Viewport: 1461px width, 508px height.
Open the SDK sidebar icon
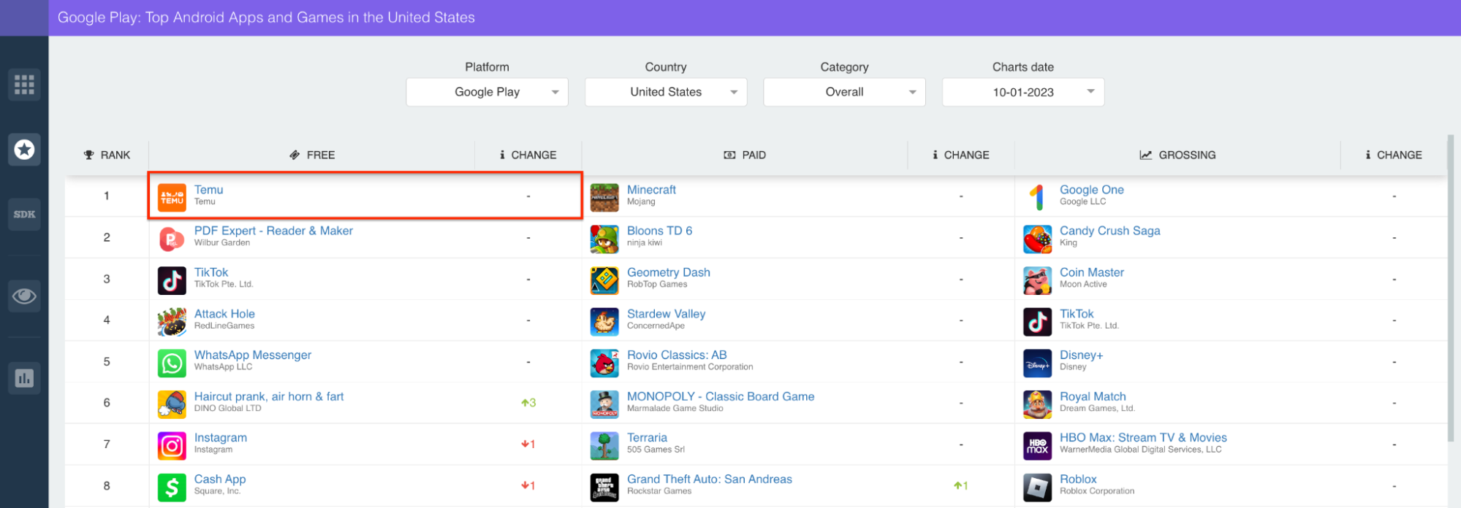pos(24,214)
